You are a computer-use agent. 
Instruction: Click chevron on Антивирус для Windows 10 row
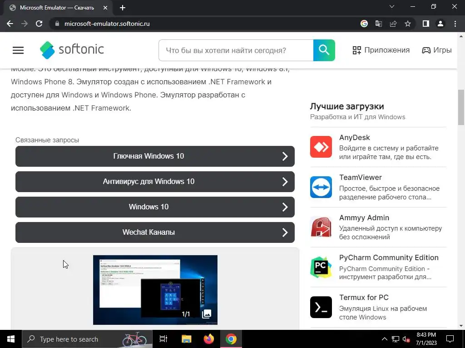[285, 182]
